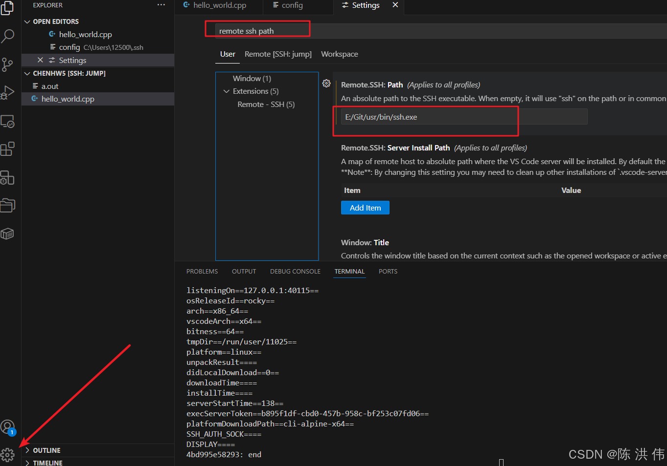
Task: Open the Manage gear menu at bottom left
Action: tap(8, 455)
